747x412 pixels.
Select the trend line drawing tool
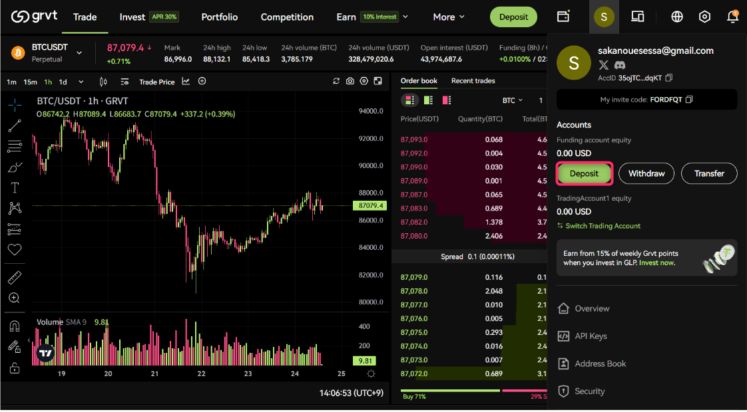tap(15, 126)
